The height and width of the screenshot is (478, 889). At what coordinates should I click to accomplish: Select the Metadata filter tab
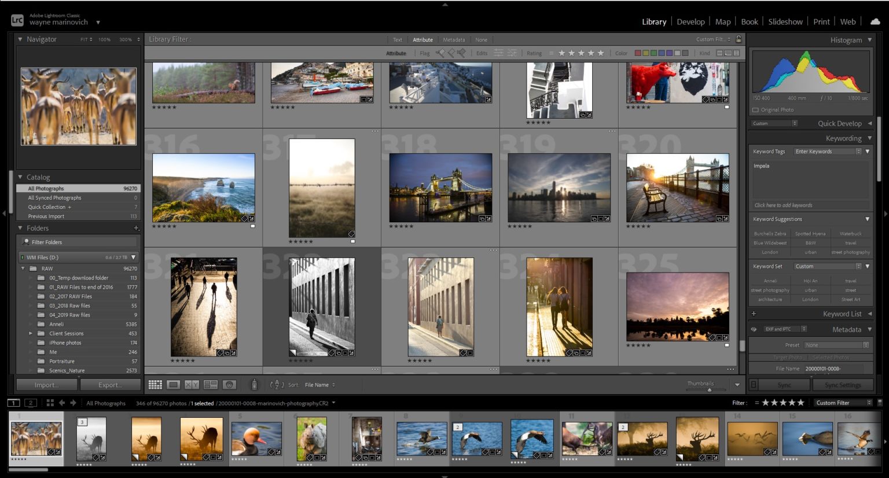[454, 39]
